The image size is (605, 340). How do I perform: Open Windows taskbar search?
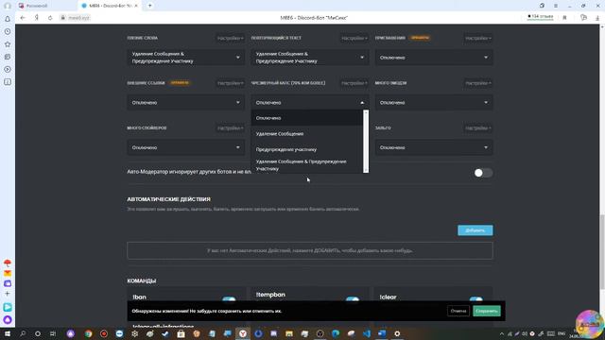coord(23,333)
